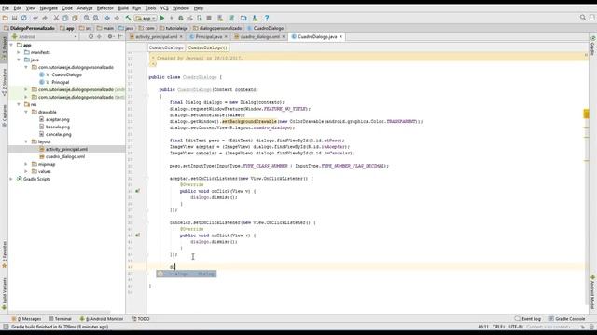
Task: Collapse the app module node
Action: (x=11, y=45)
